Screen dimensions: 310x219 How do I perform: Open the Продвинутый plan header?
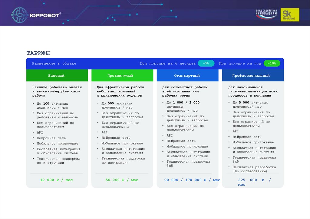tap(122, 75)
